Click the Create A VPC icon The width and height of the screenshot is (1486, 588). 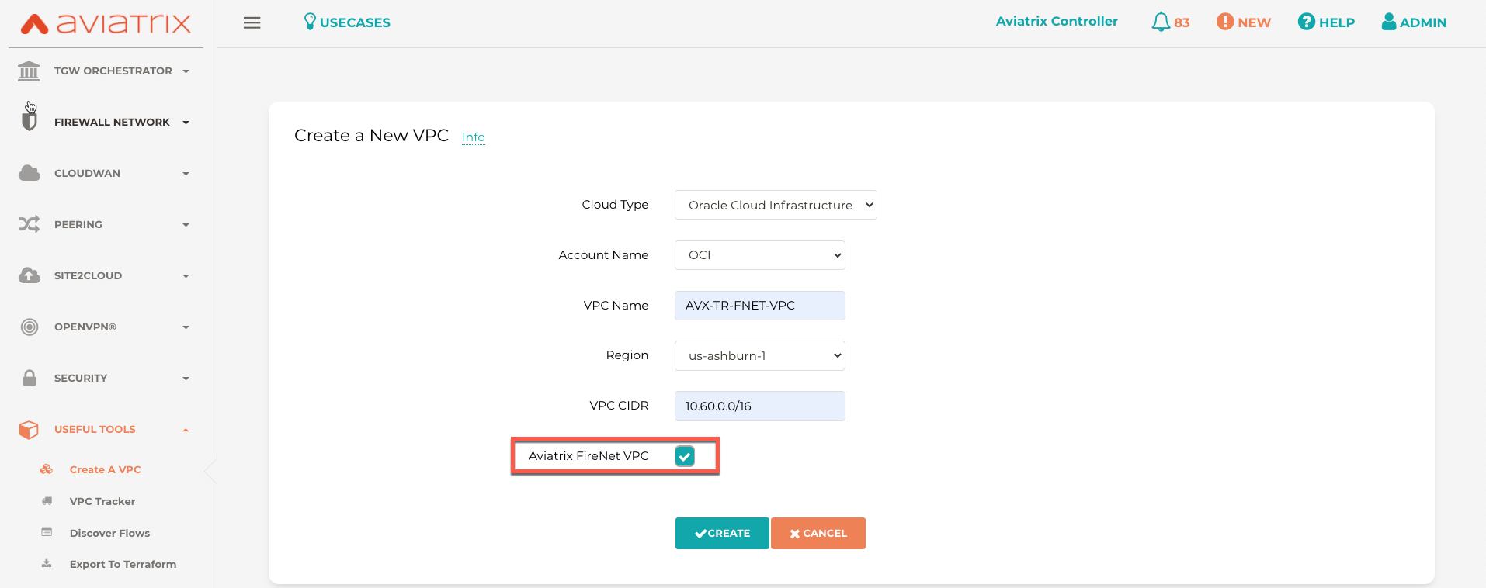[47, 469]
